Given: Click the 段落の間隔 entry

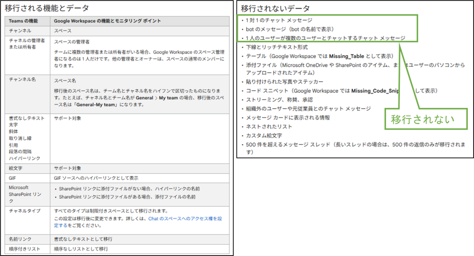Looking at the screenshot, I should tap(20, 151).
